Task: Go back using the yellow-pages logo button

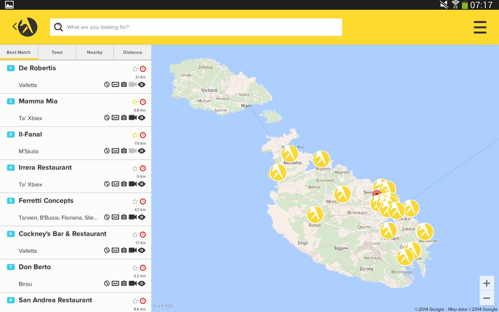Action: 25,27
